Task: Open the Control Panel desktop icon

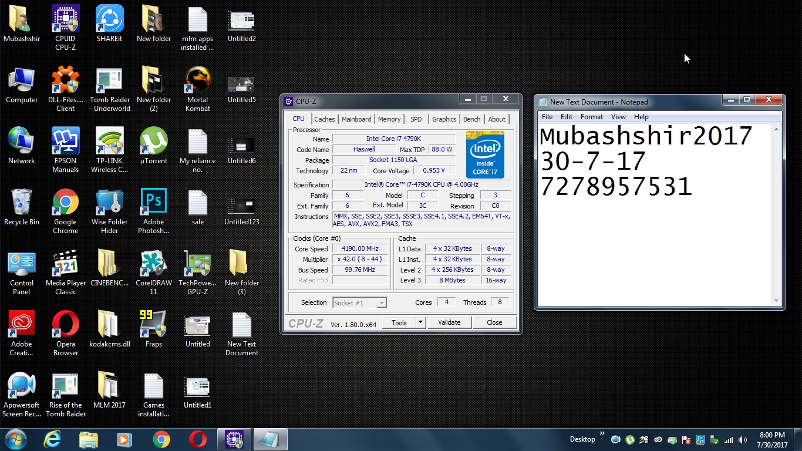Action: [22, 272]
